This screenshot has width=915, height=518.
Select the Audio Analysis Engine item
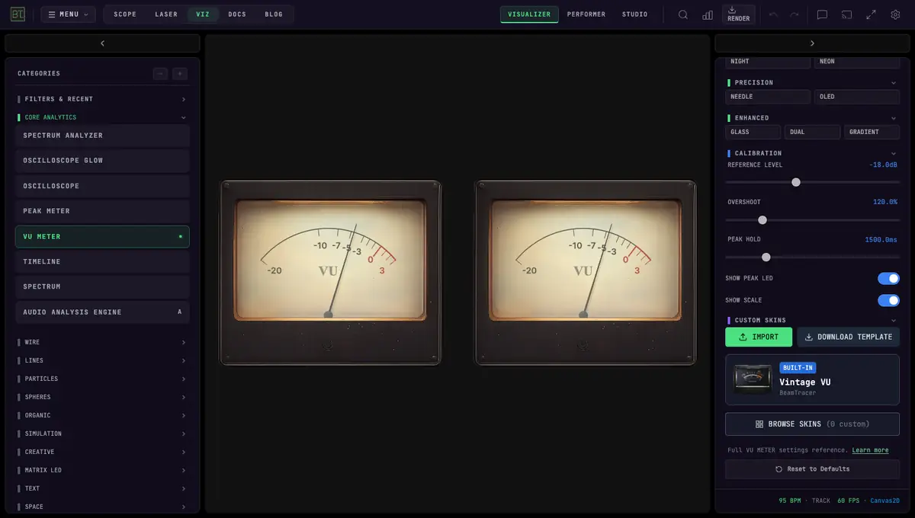pyautogui.click(x=102, y=312)
